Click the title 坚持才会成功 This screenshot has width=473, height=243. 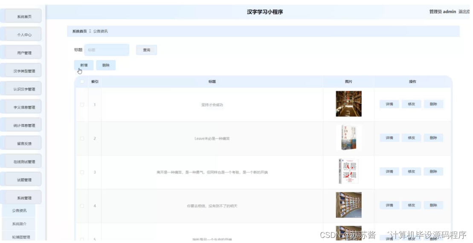coord(212,105)
